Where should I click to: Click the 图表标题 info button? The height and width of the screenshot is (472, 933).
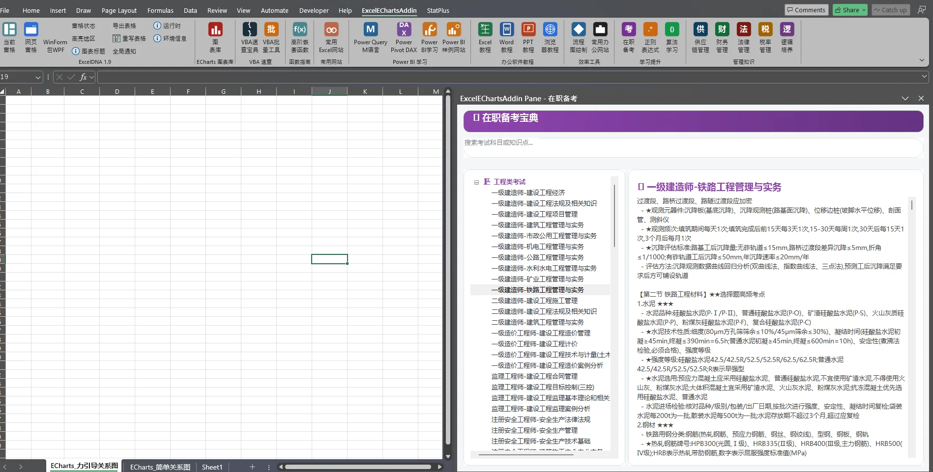pos(88,51)
